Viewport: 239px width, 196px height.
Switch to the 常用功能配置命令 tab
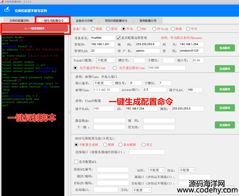(116, 21)
